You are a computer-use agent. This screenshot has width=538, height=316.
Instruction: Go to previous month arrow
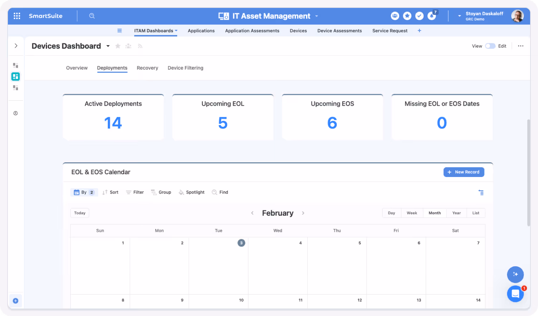pyautogui.click(x=252, y=213)
